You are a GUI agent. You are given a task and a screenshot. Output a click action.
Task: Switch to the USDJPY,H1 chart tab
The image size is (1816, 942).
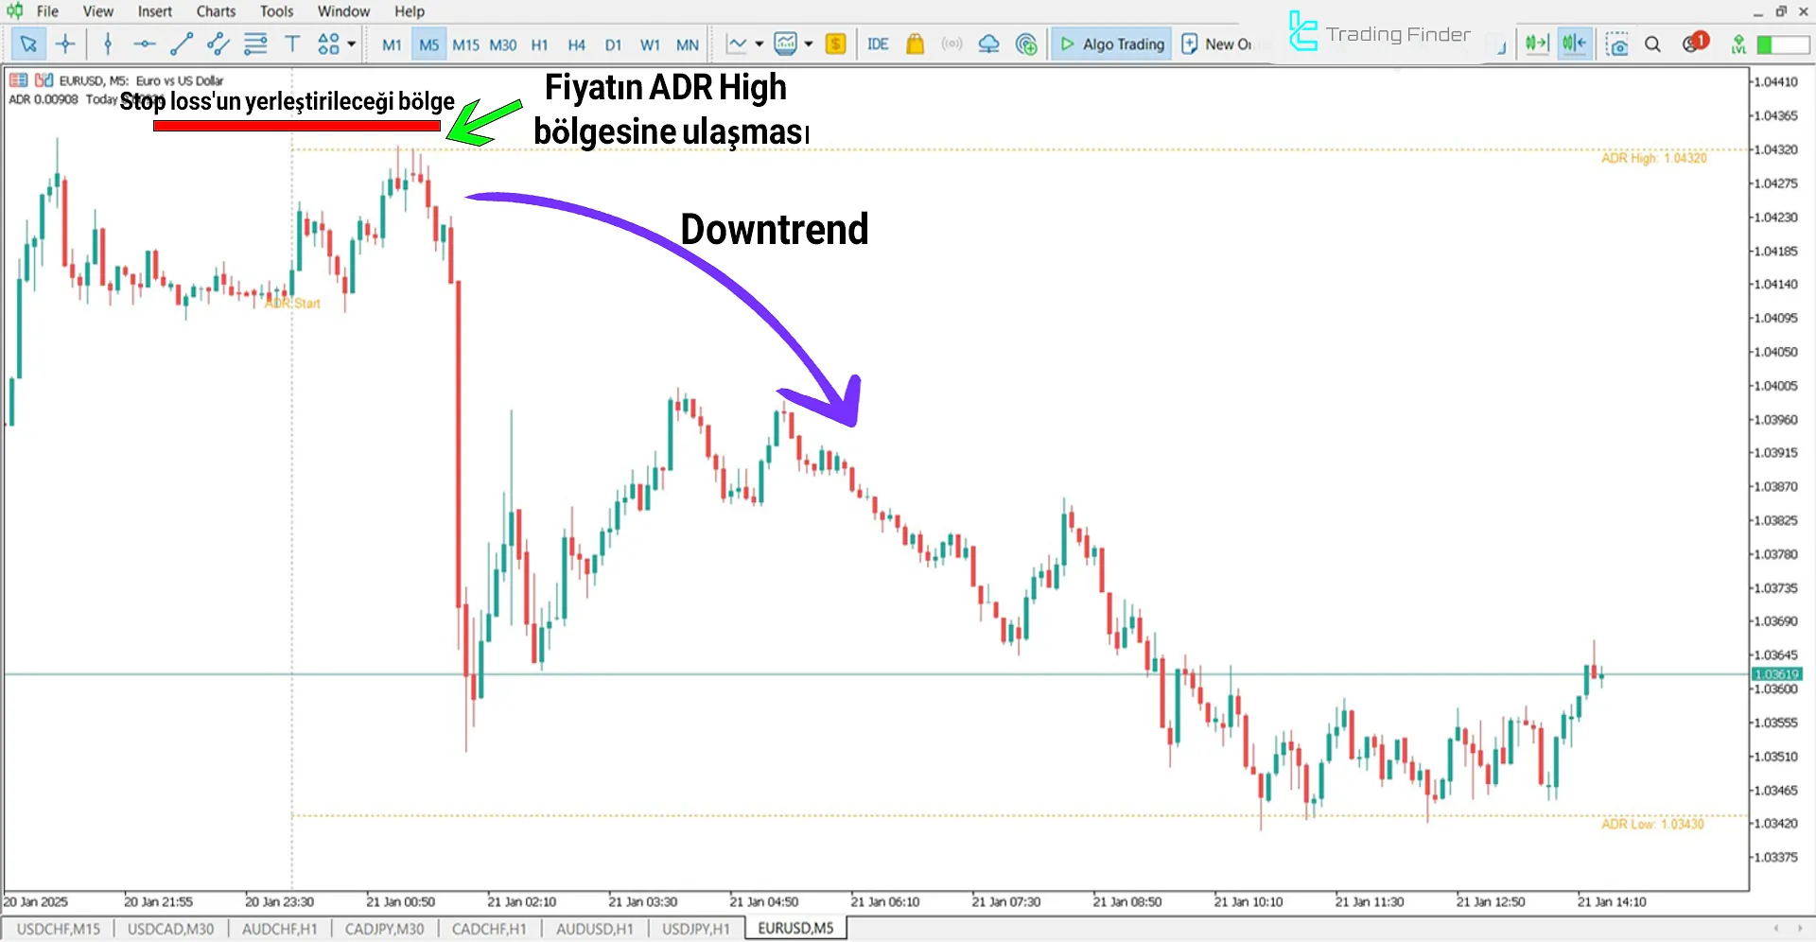[x=695, y=928]
